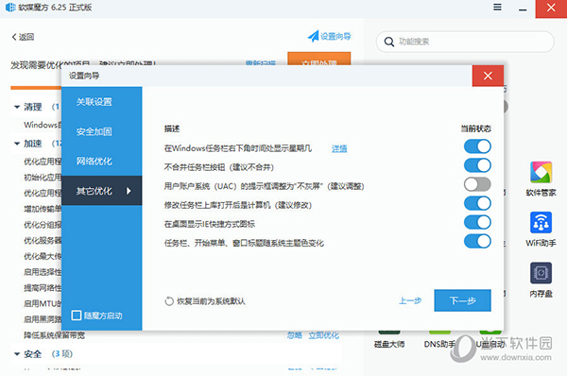Image resolution: width=567 pixels, height=376 pixels.
Task: Collapse the 加速 category
Action: point(17,144)
